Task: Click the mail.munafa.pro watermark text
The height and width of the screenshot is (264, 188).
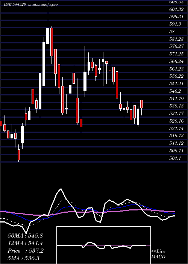Action: (x=43, y=5)
